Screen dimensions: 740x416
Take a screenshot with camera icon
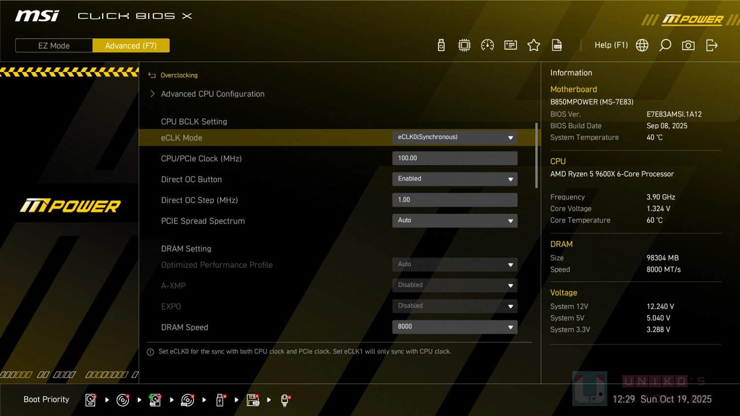click(688, 45)
